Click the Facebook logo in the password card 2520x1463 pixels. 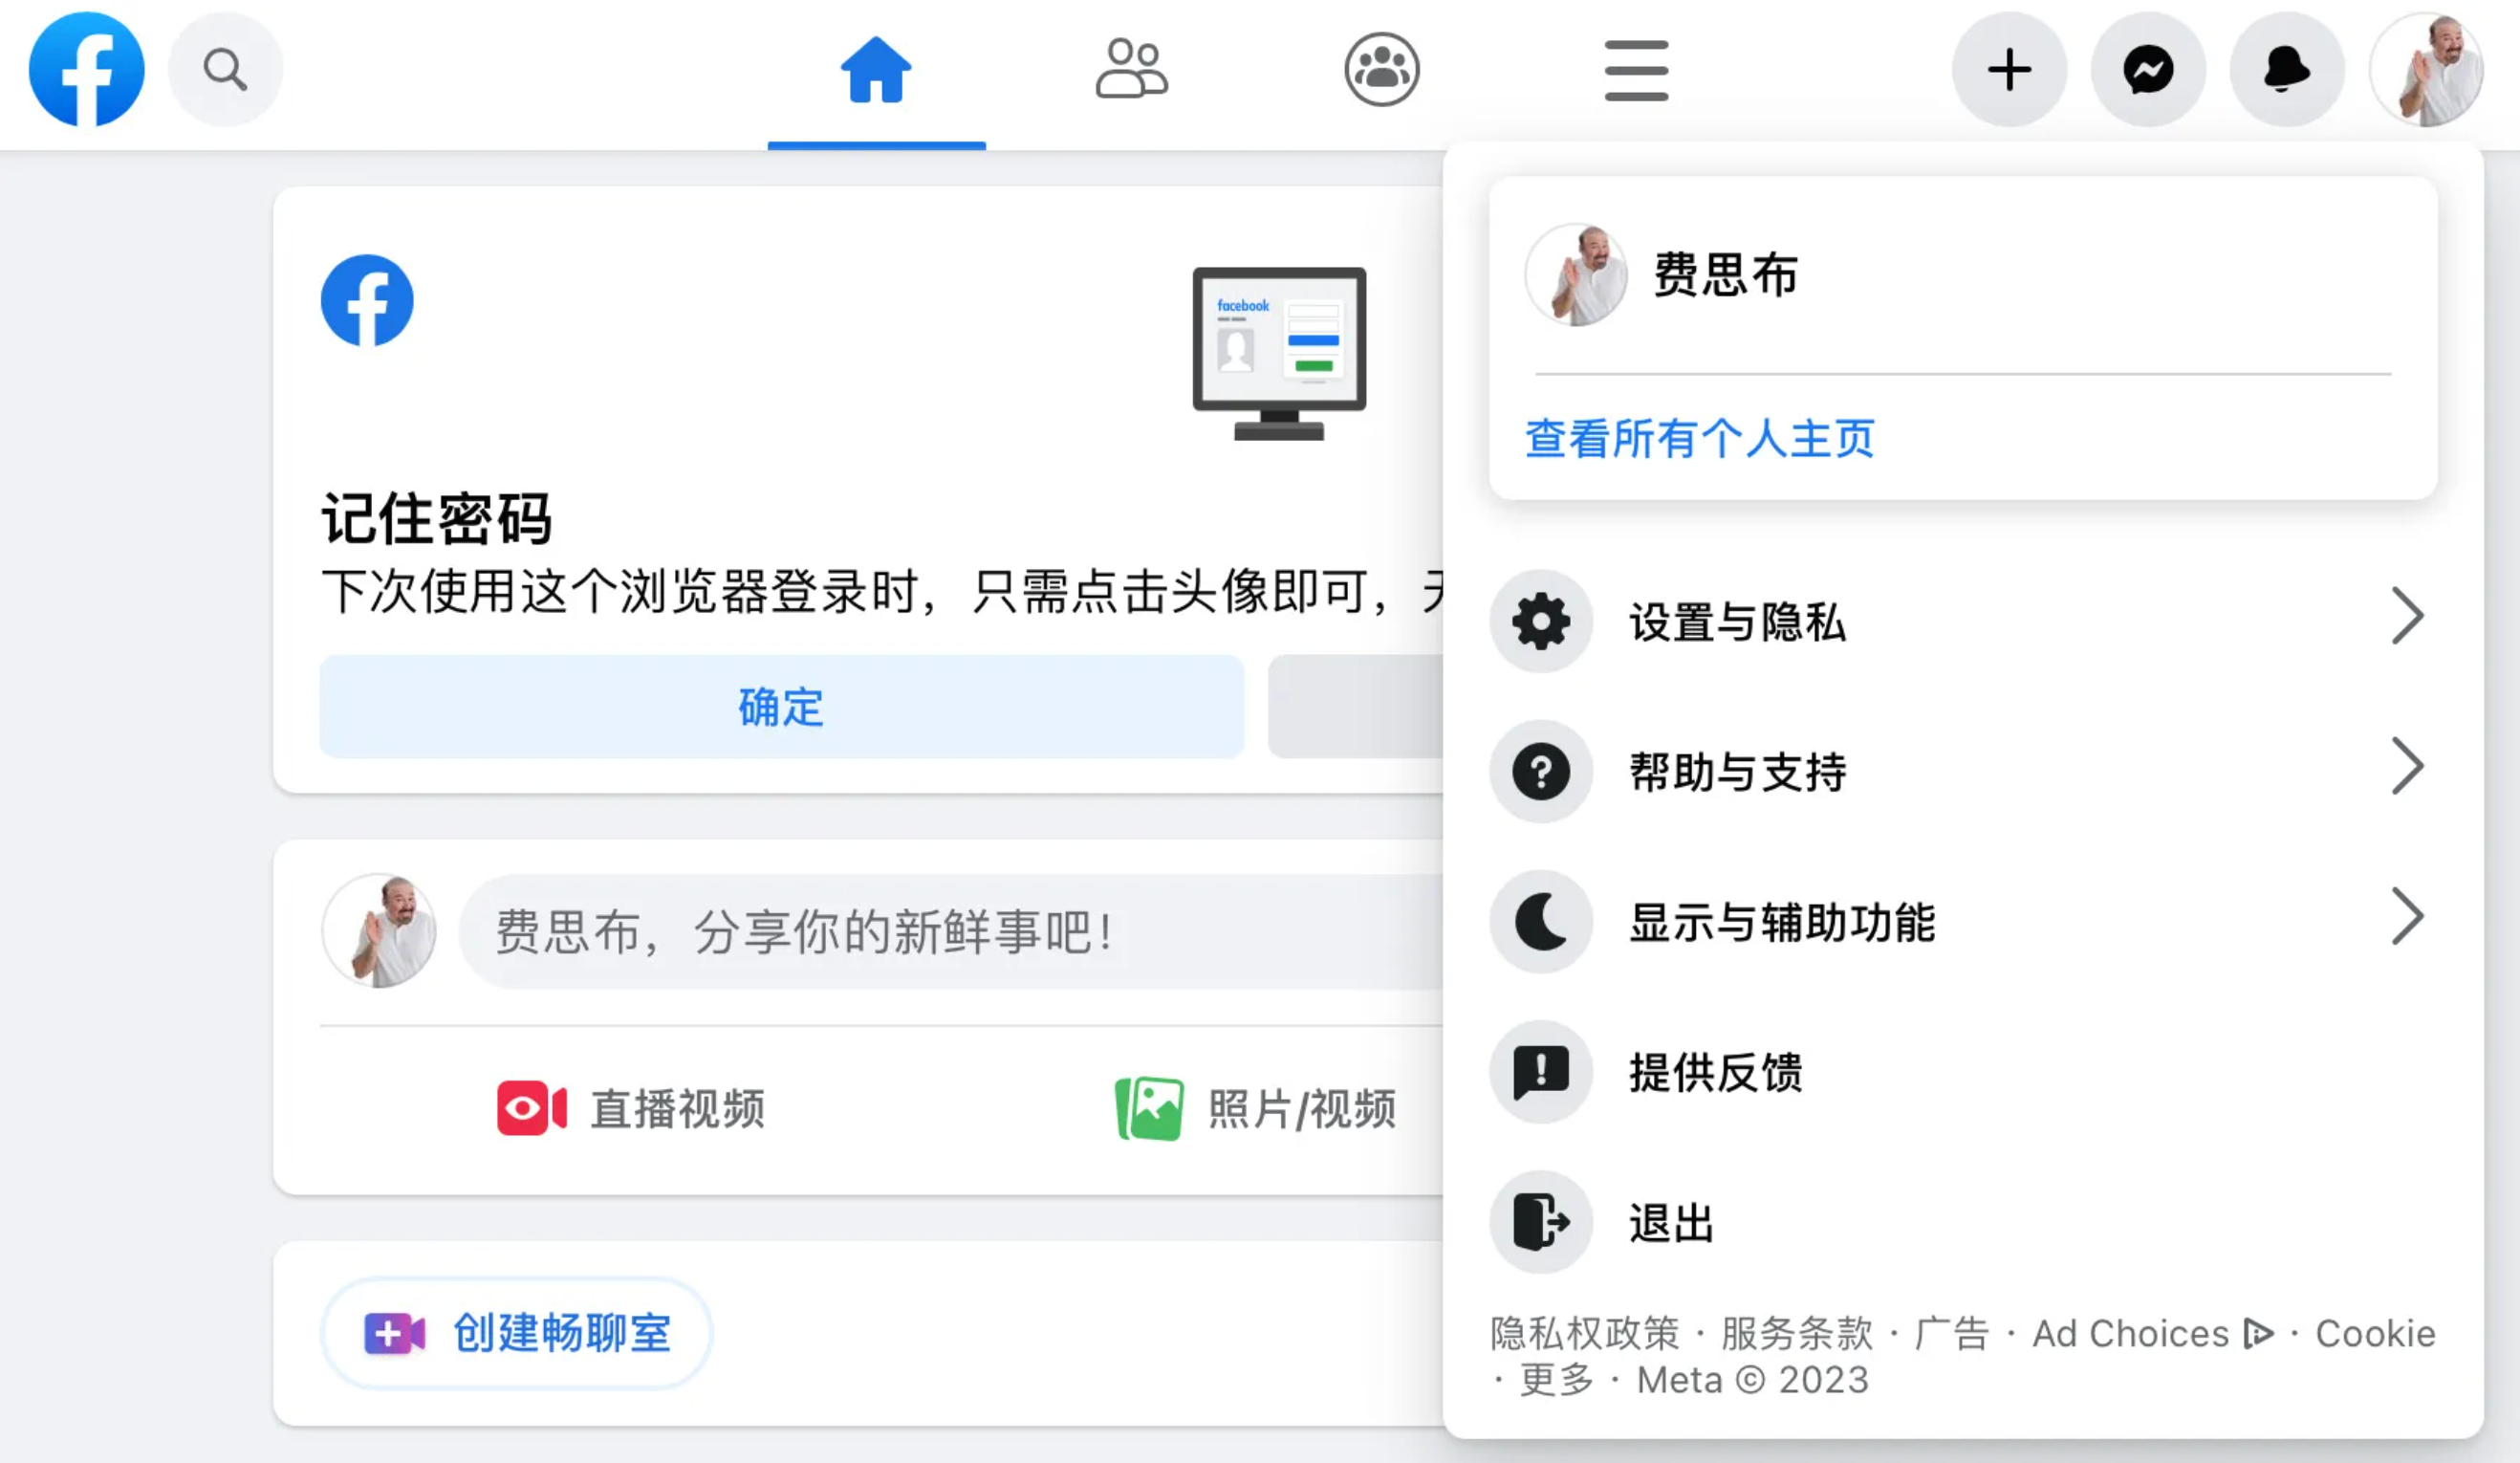point(367,300)
